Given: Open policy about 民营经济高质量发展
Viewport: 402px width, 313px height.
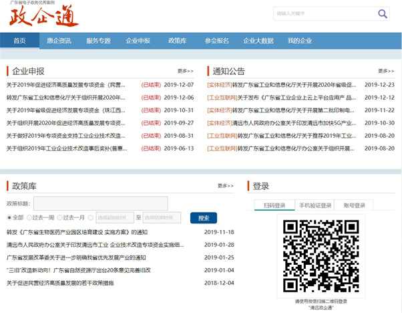Looking at the screenshot, I should coord(60,283).
